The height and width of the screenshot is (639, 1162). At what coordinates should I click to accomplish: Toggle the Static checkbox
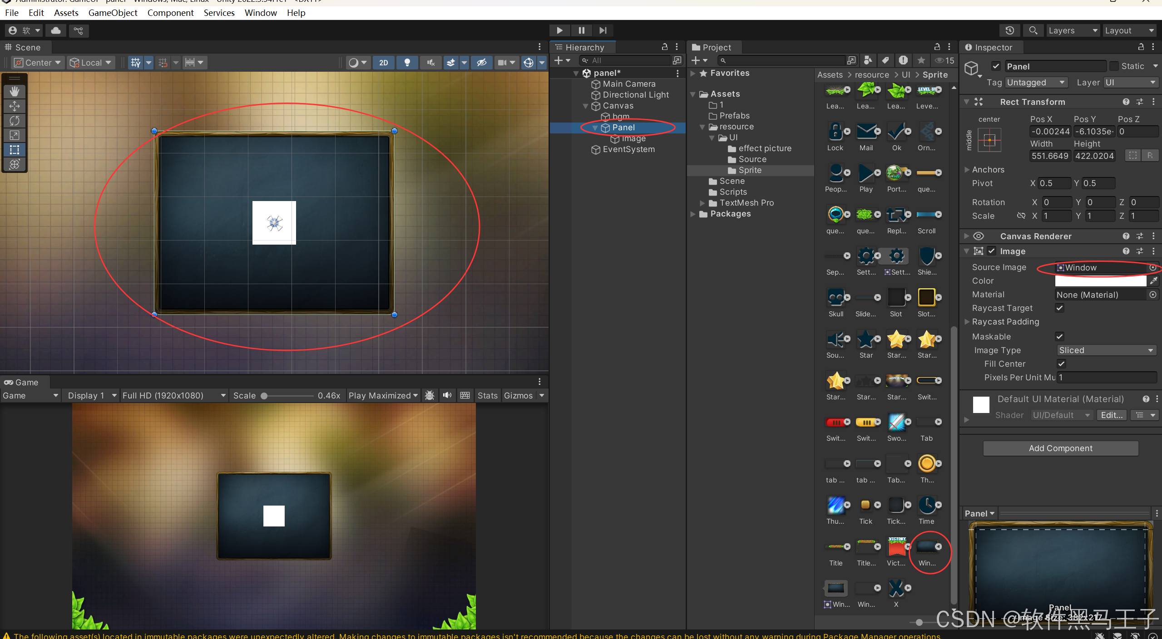(x=1114, y=66)
